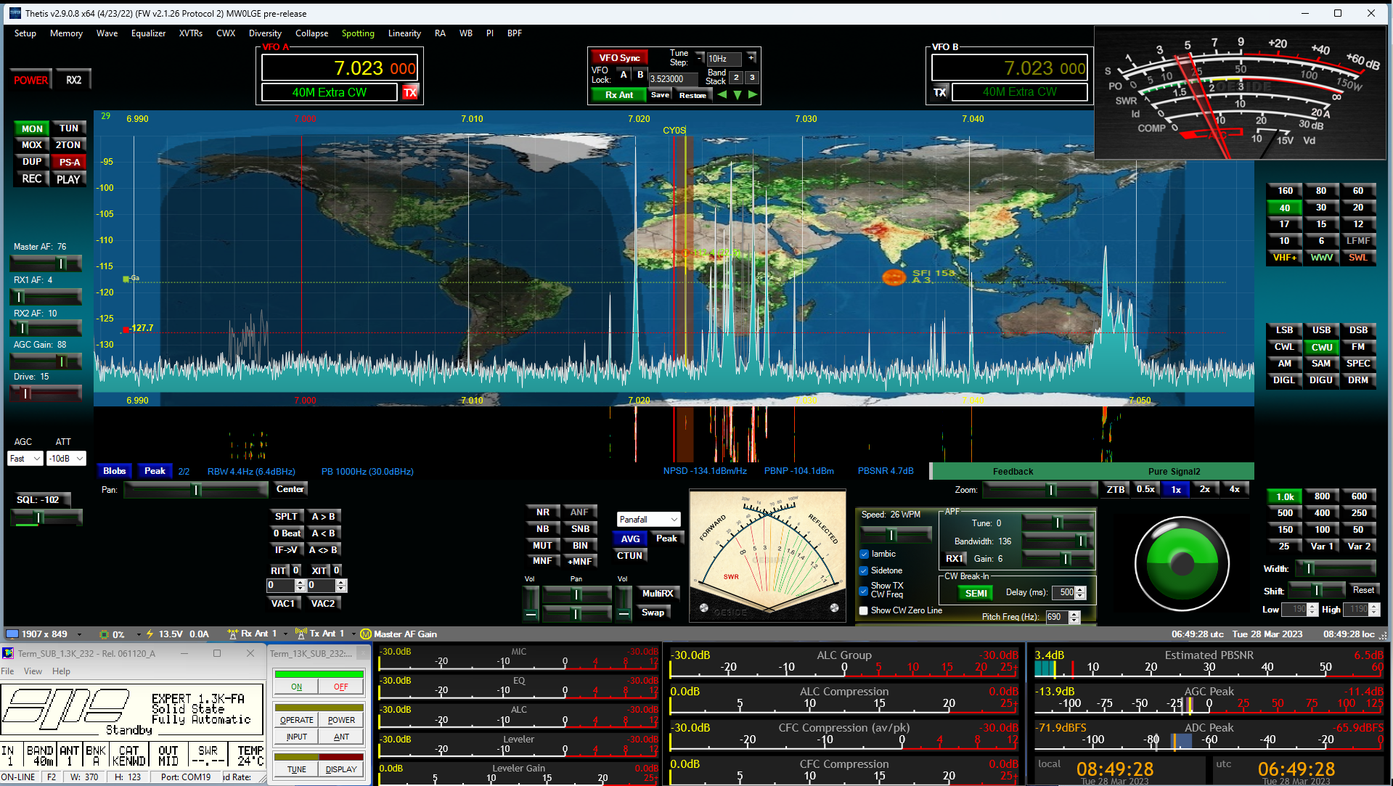Adjust the Drive slider

pyautogui.click(x=46, y=393)
